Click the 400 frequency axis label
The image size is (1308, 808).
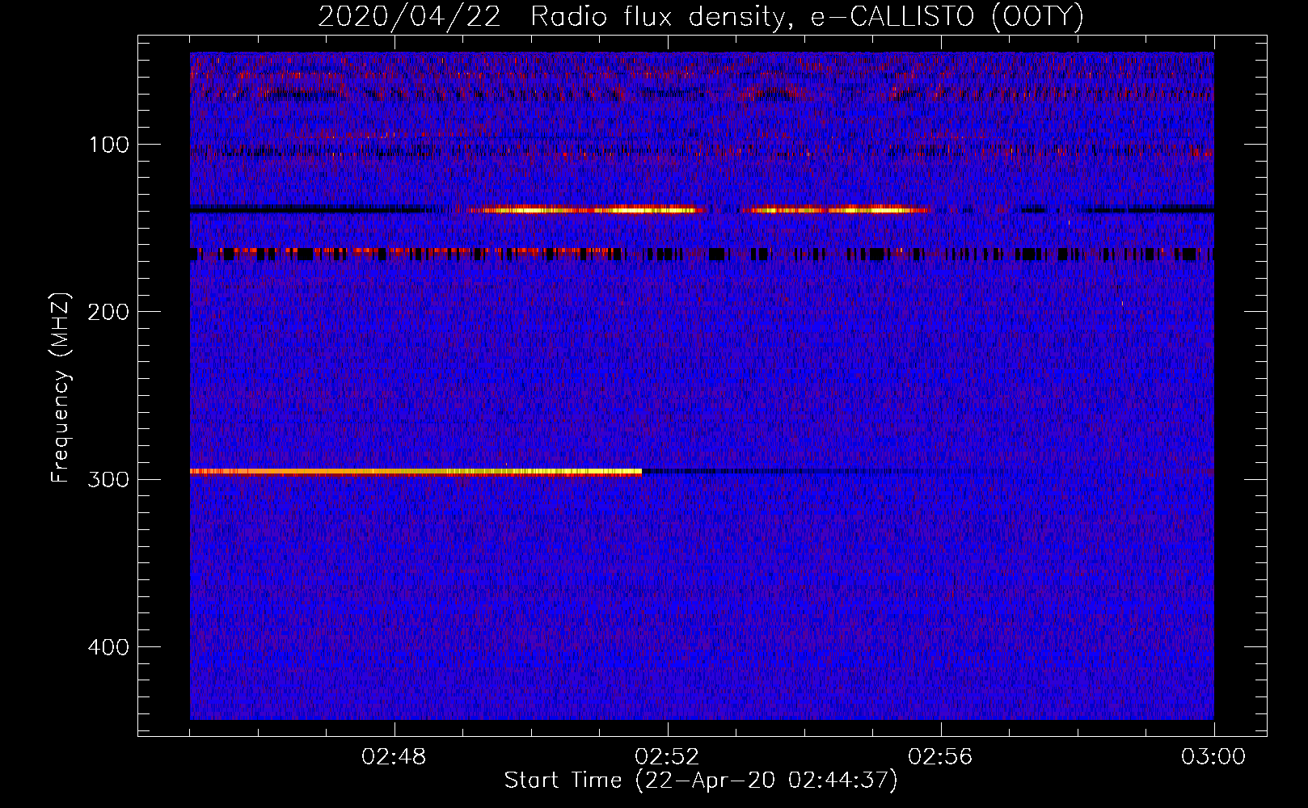(x=109, y=647)
